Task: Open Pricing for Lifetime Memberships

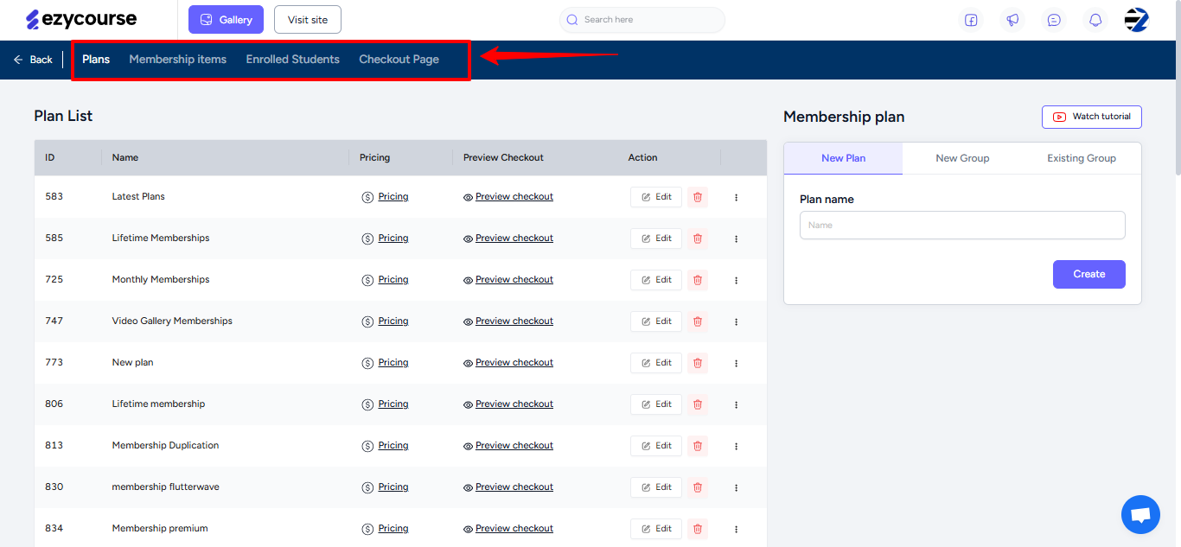Action: pyautogui.click(x=386, y=239)
